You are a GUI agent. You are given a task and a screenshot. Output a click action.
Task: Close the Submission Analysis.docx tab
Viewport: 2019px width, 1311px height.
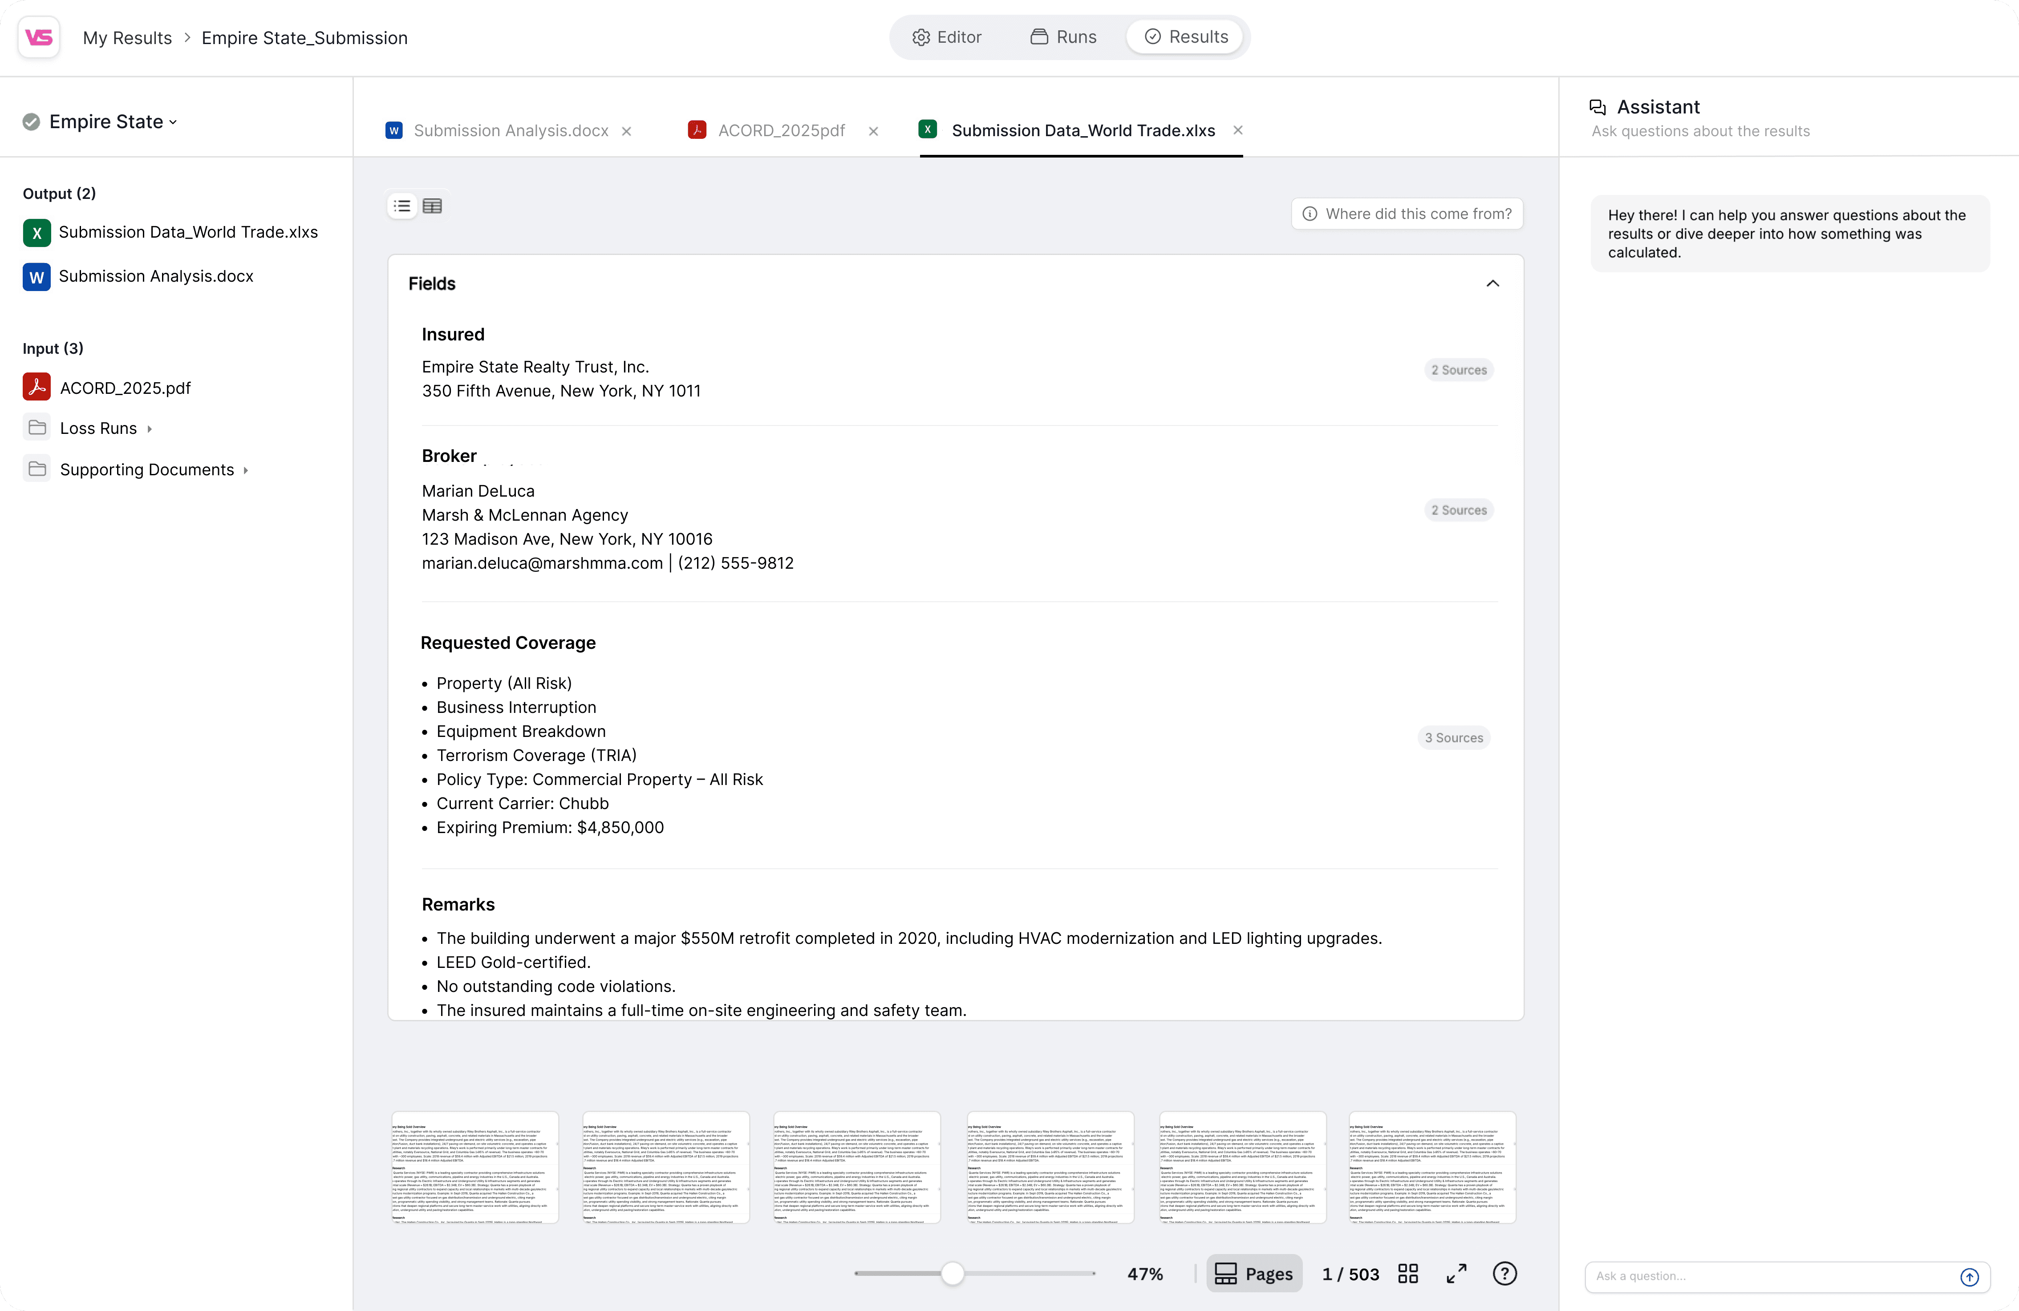(626, 130)
